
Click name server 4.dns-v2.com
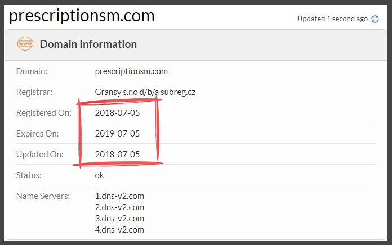(x=119, y=230)
